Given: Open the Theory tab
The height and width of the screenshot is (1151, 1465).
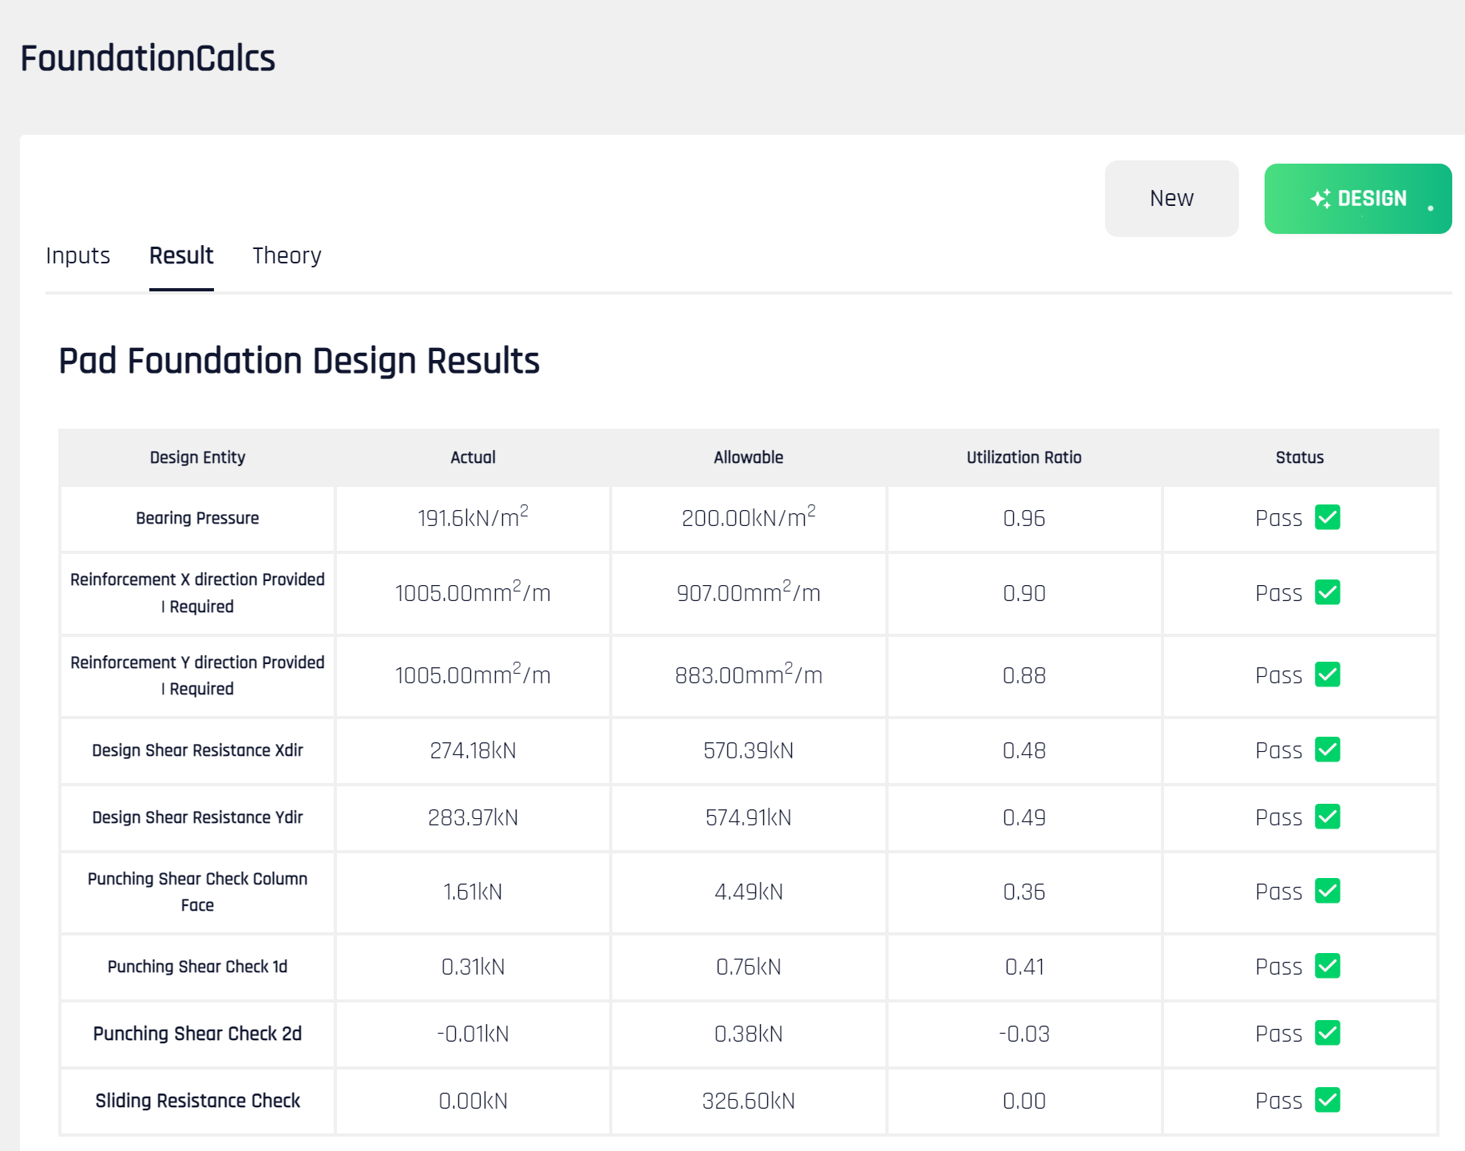Looking at the screenshot, I should point(286,255).
